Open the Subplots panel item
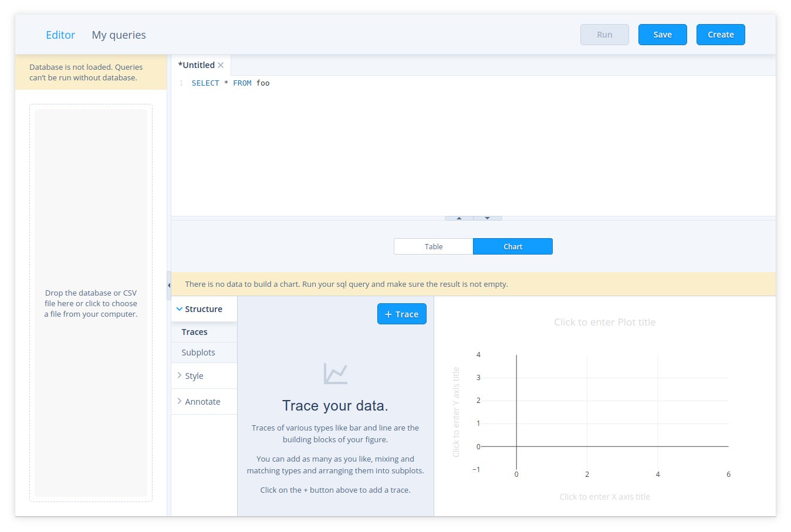 [x=198, y=353]
